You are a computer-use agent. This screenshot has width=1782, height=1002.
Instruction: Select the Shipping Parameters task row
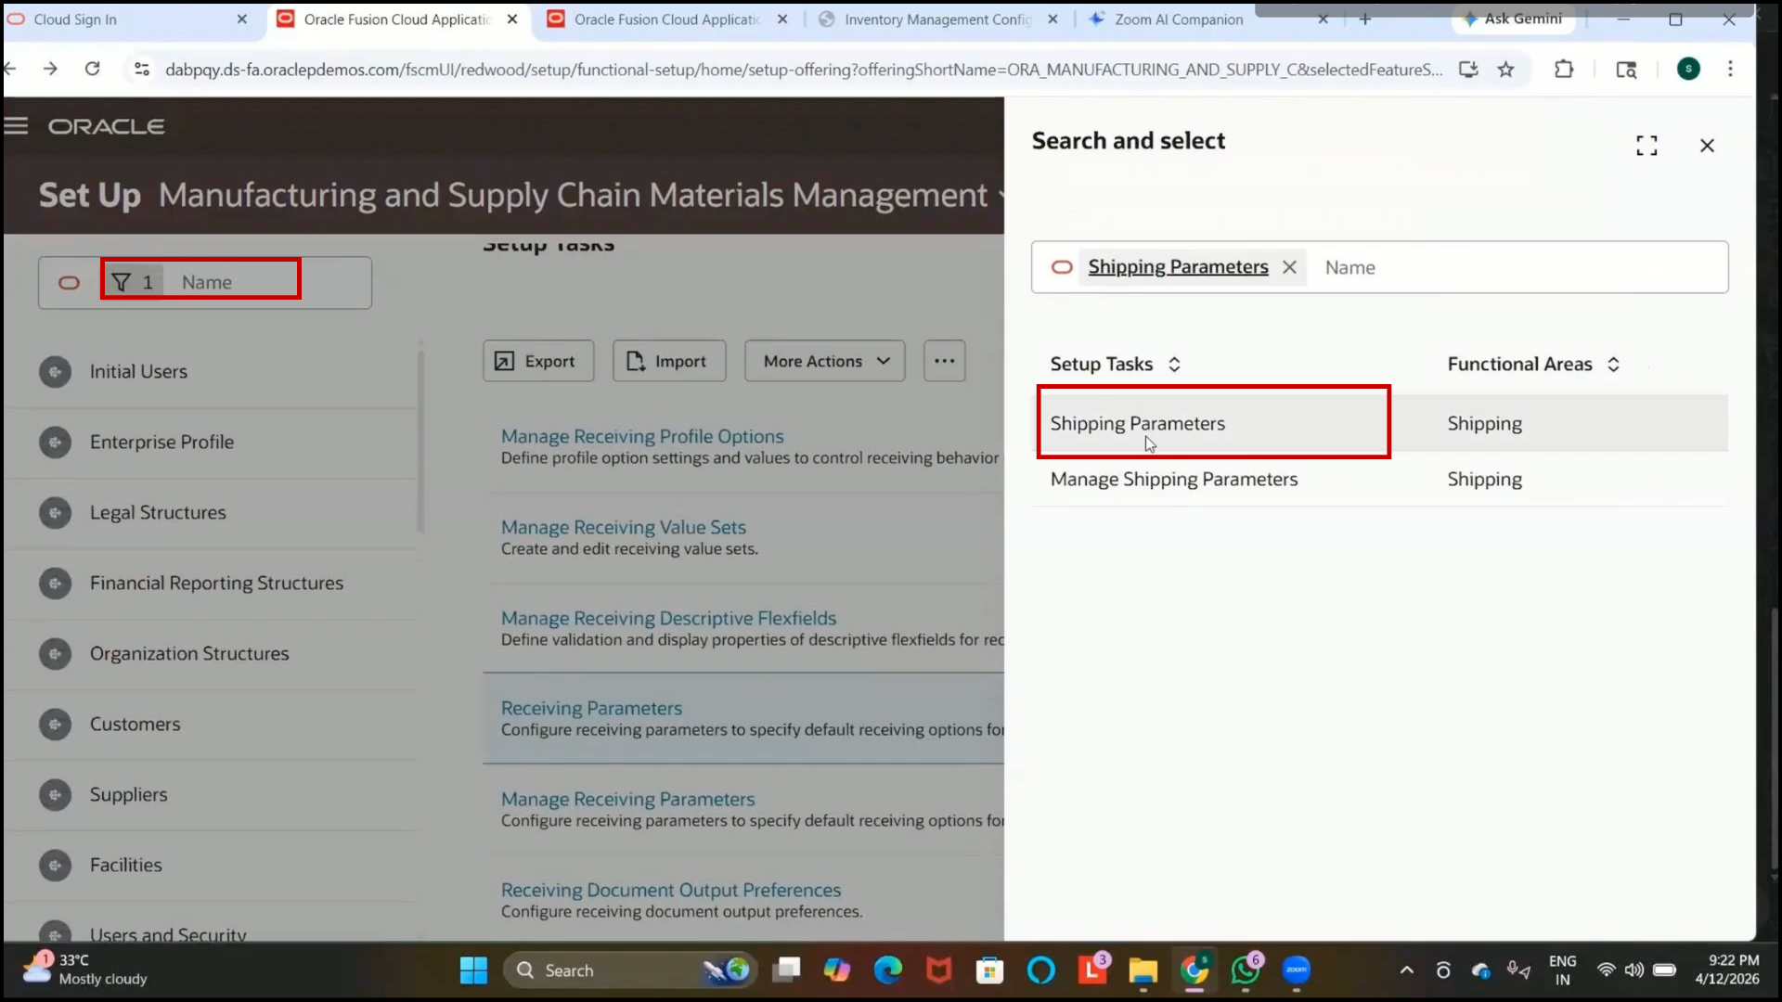1382,423
